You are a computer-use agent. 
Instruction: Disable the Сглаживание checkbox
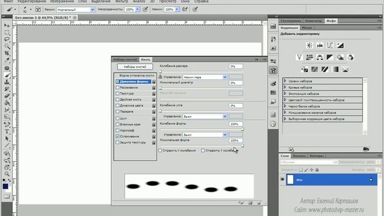118,136
